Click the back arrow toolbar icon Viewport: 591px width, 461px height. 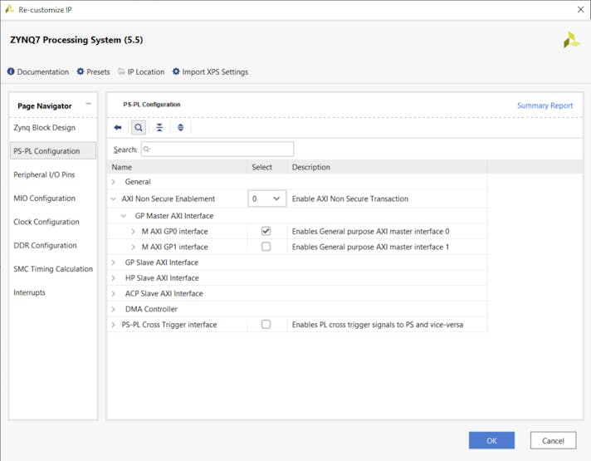tap(118, 128)
